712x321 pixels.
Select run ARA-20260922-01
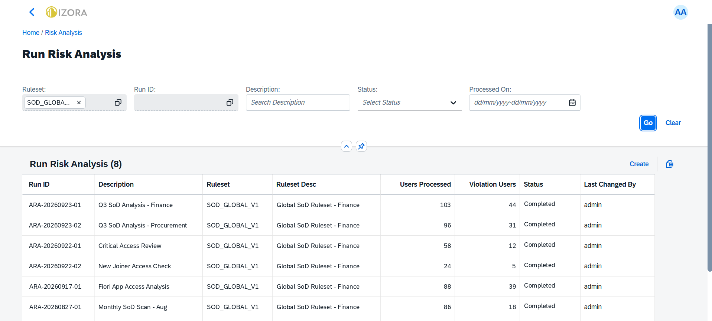[55, 246]
